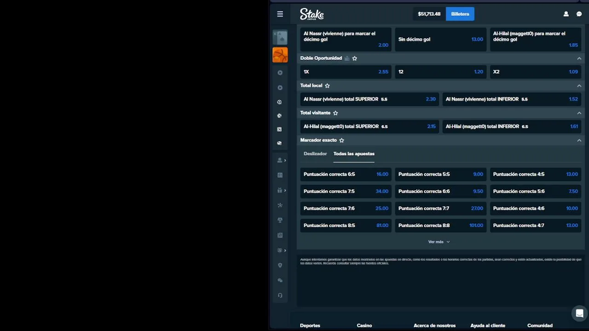
Task: Open the hamburger sidebar menu
Action: click(280, 14)
